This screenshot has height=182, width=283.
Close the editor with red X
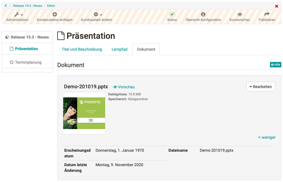(277, 6)
